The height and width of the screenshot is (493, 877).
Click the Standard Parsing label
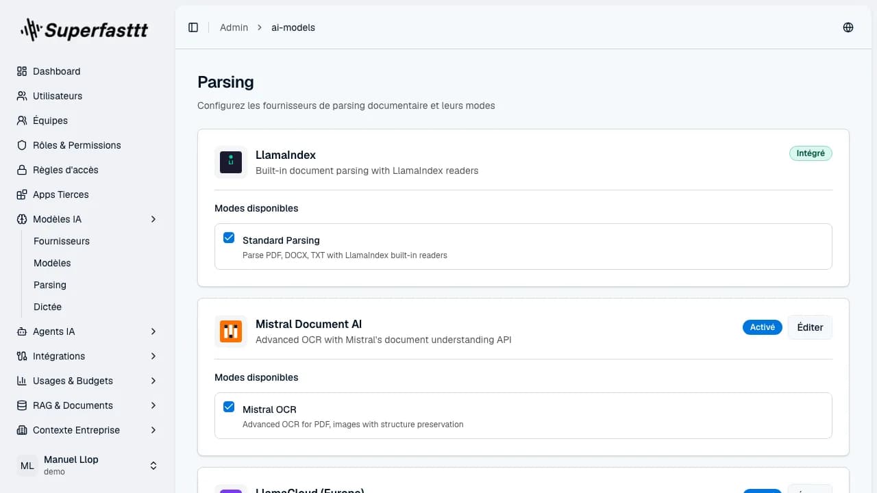pyautogui.click(x=281, y=240)
